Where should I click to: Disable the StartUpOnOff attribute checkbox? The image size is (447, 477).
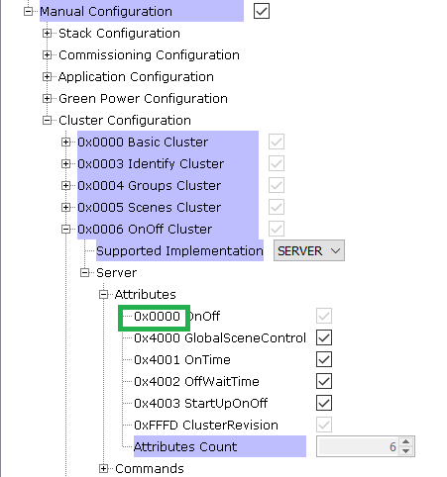[324, 403]
